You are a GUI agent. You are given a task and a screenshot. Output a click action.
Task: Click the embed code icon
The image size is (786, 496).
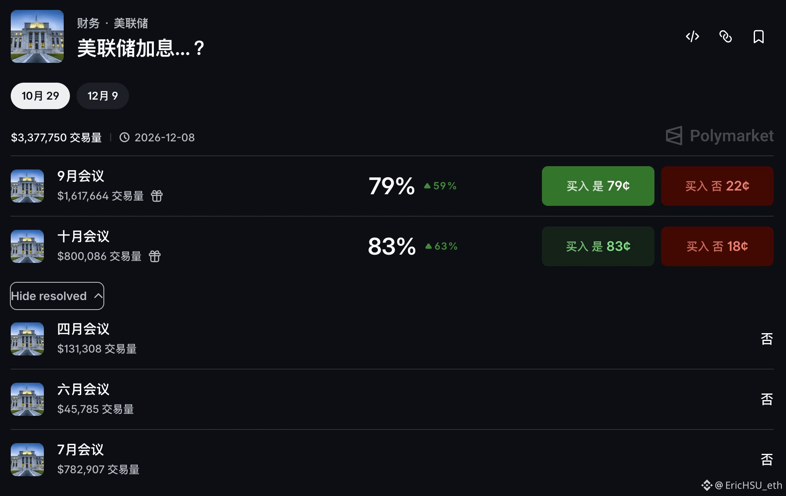point(693,36)
